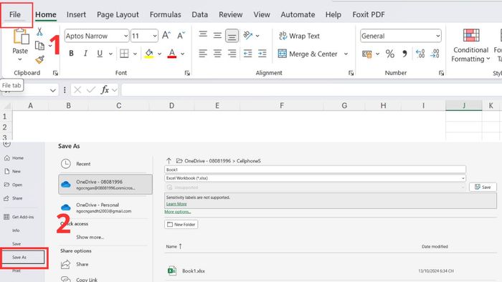Center text horizontally

click(217, 54)
